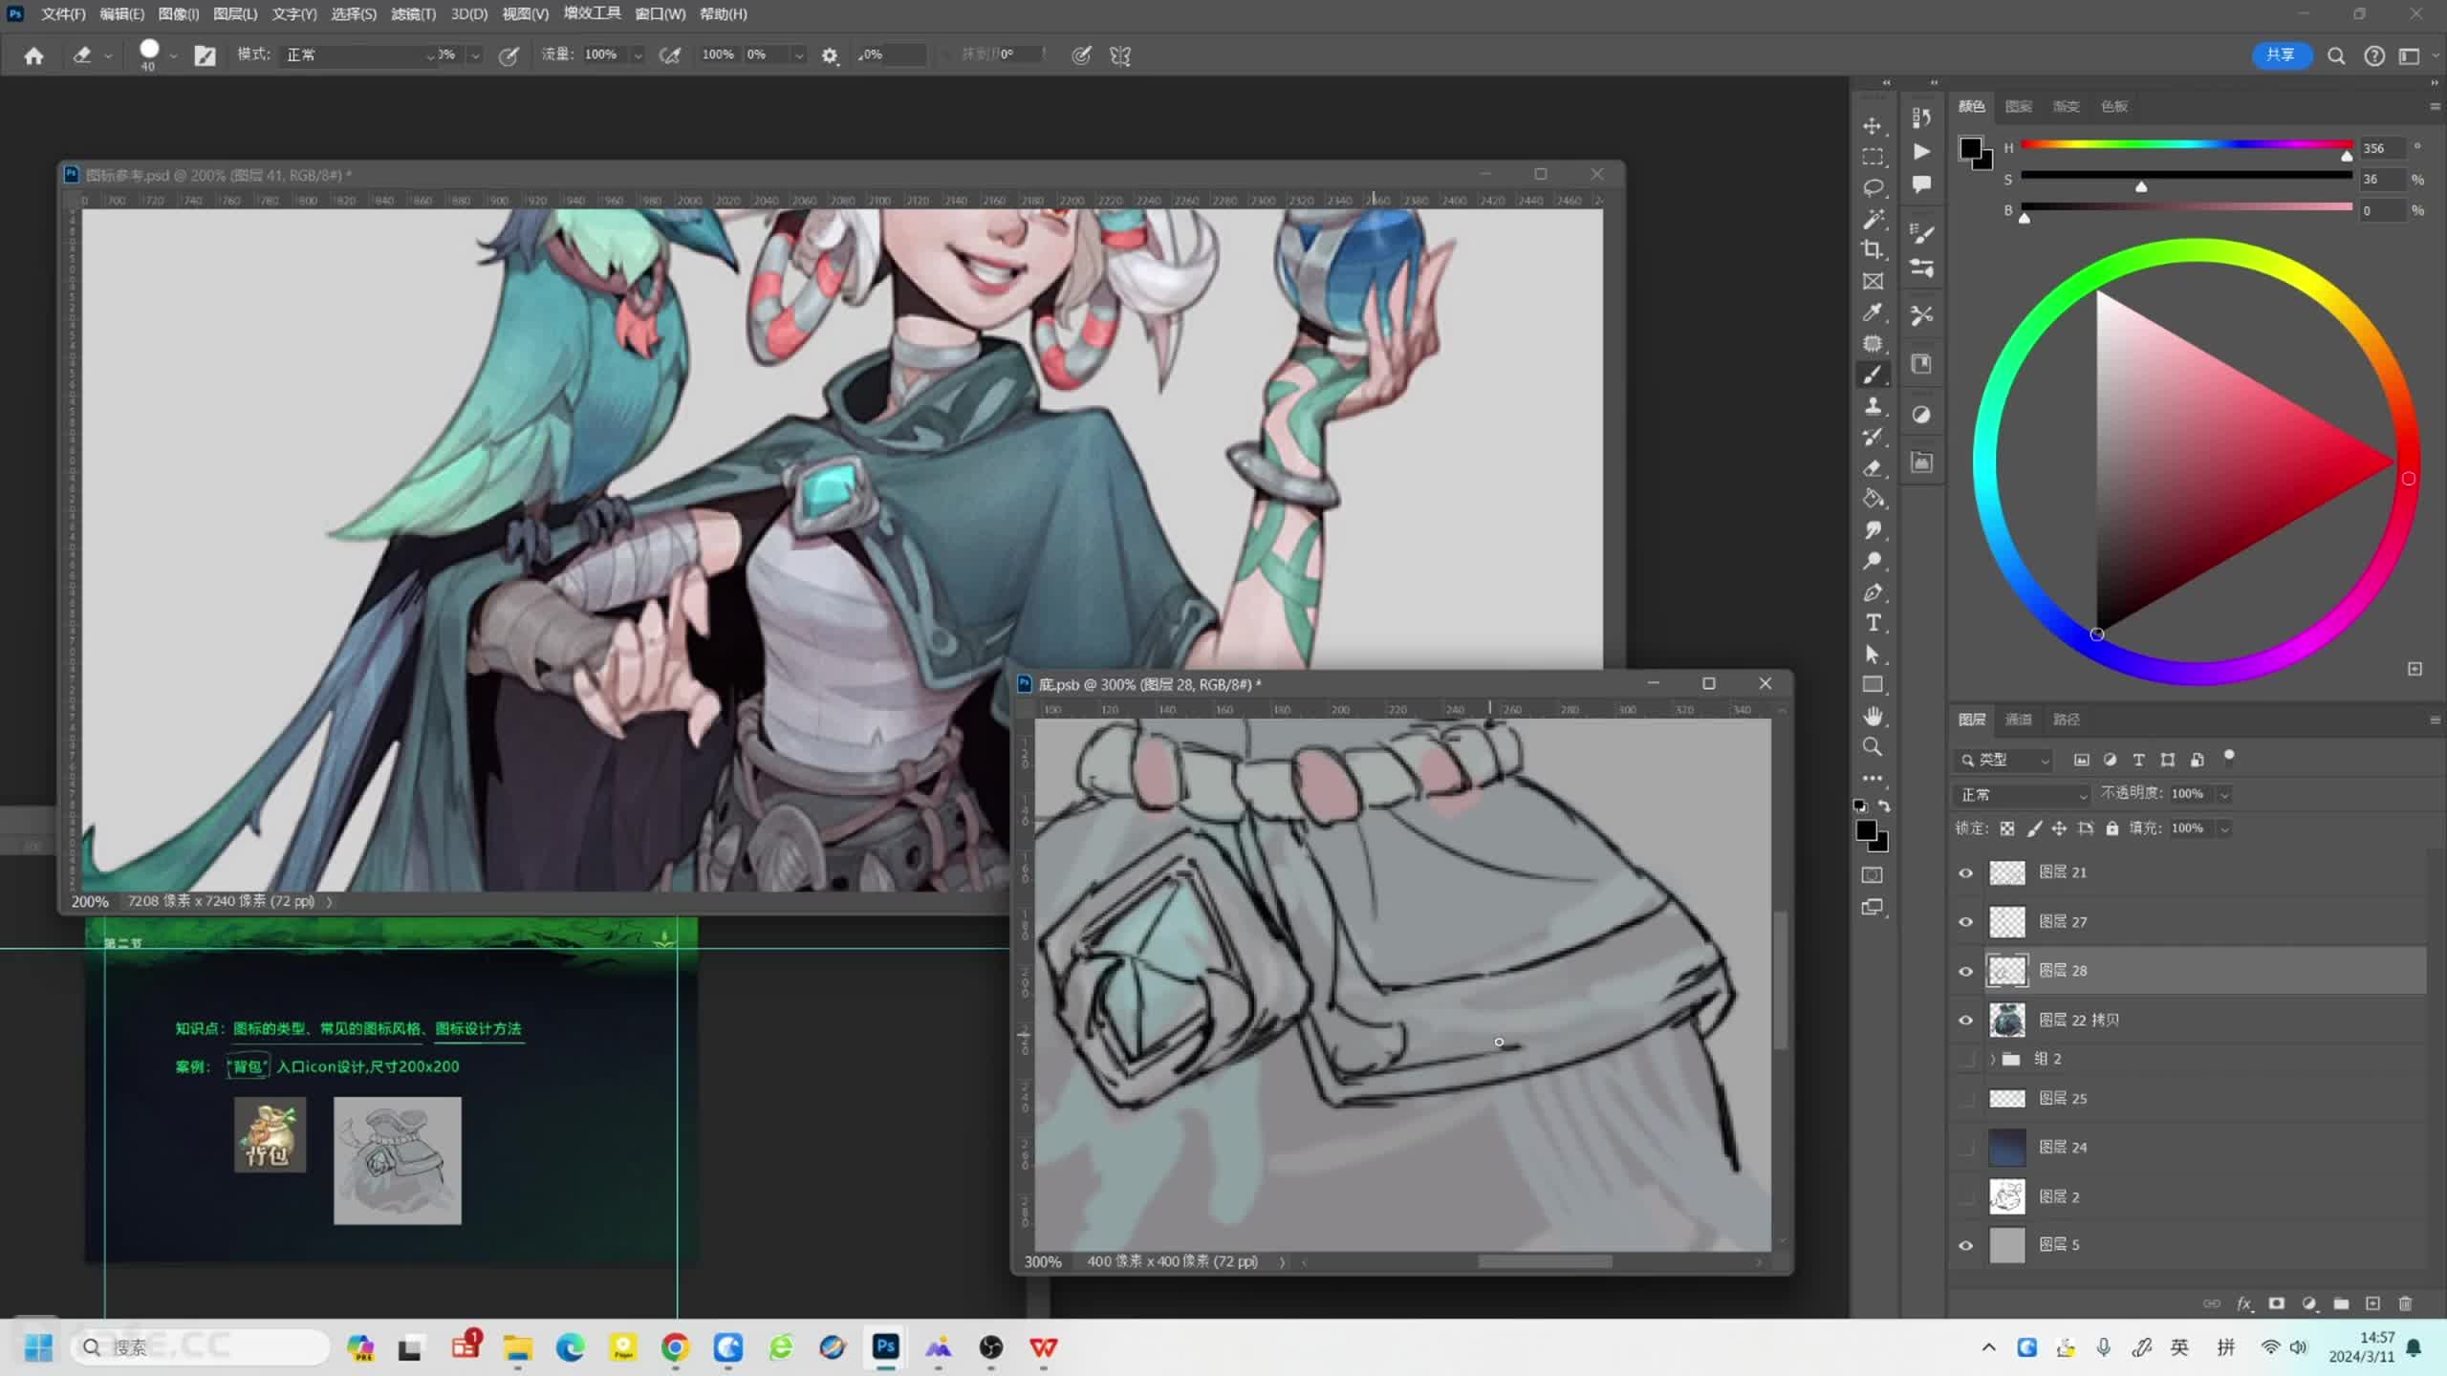
Task: Delete layer with trash icon
Action: [x=2406, y=1303]
